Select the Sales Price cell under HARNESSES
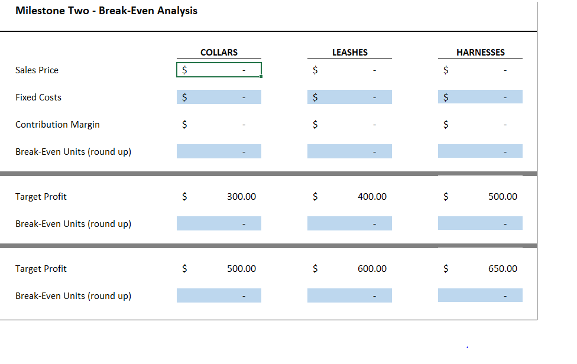This screenshot has height=364, width=577. point(480,70)
